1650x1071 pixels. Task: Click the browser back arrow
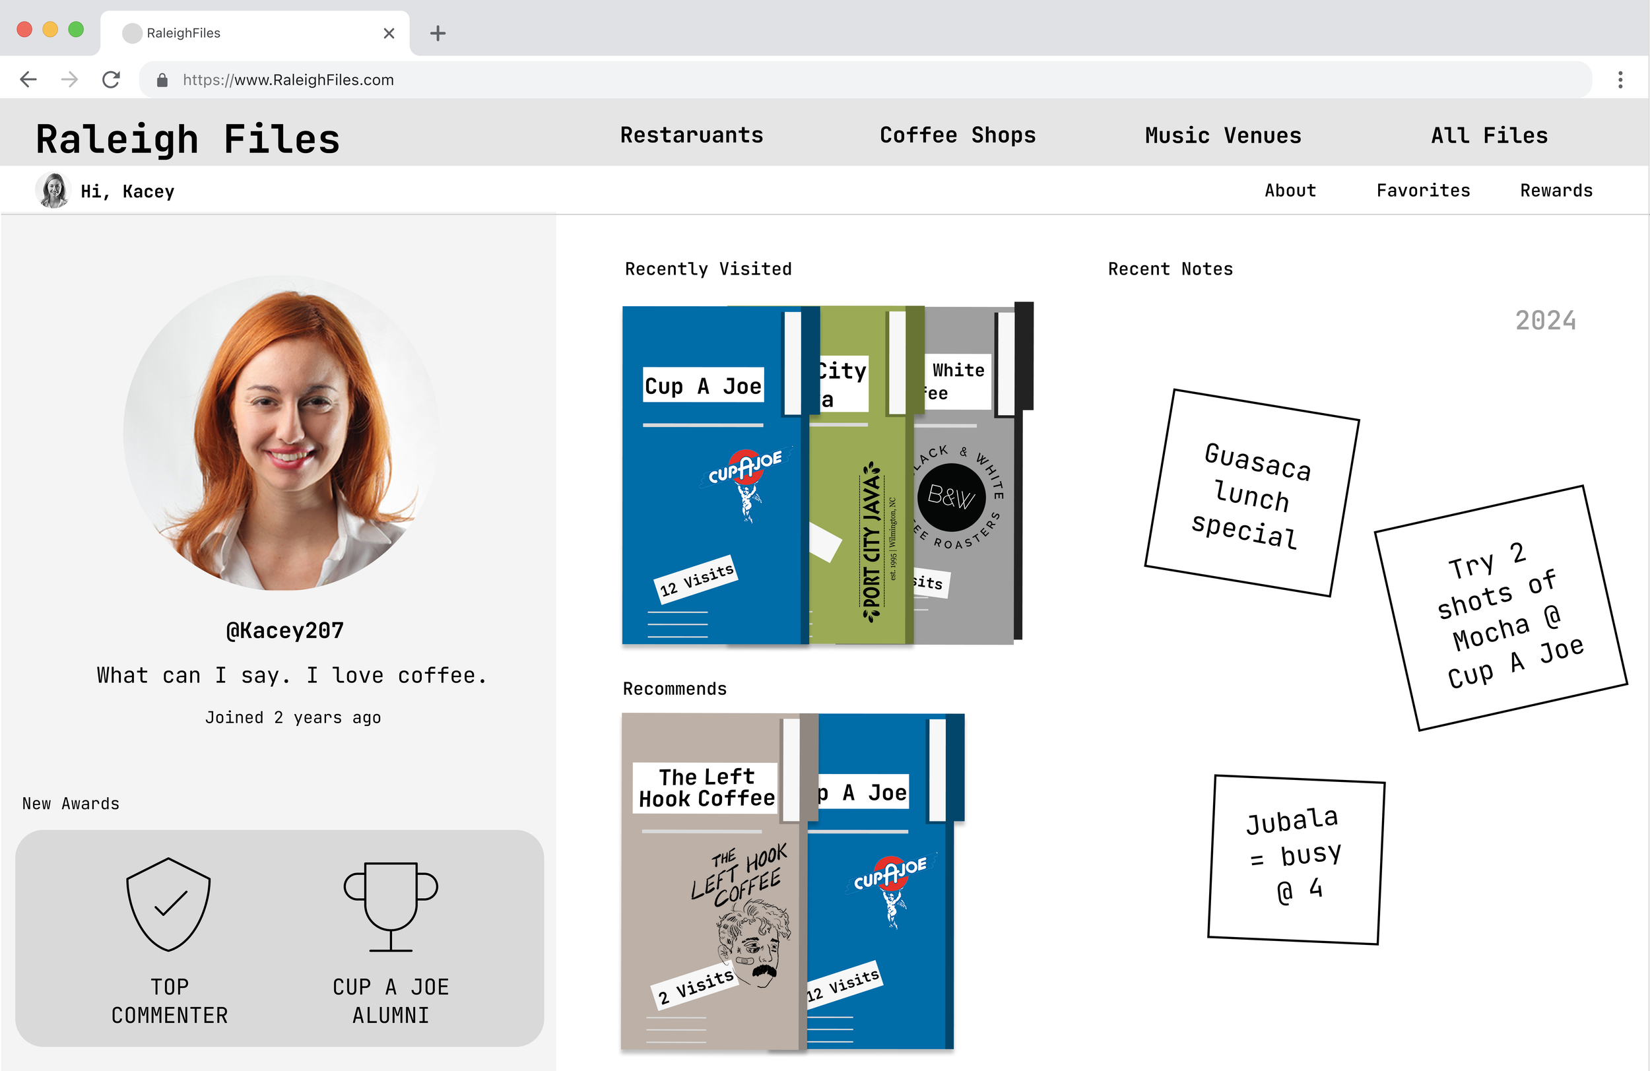(x=28, y=80)
